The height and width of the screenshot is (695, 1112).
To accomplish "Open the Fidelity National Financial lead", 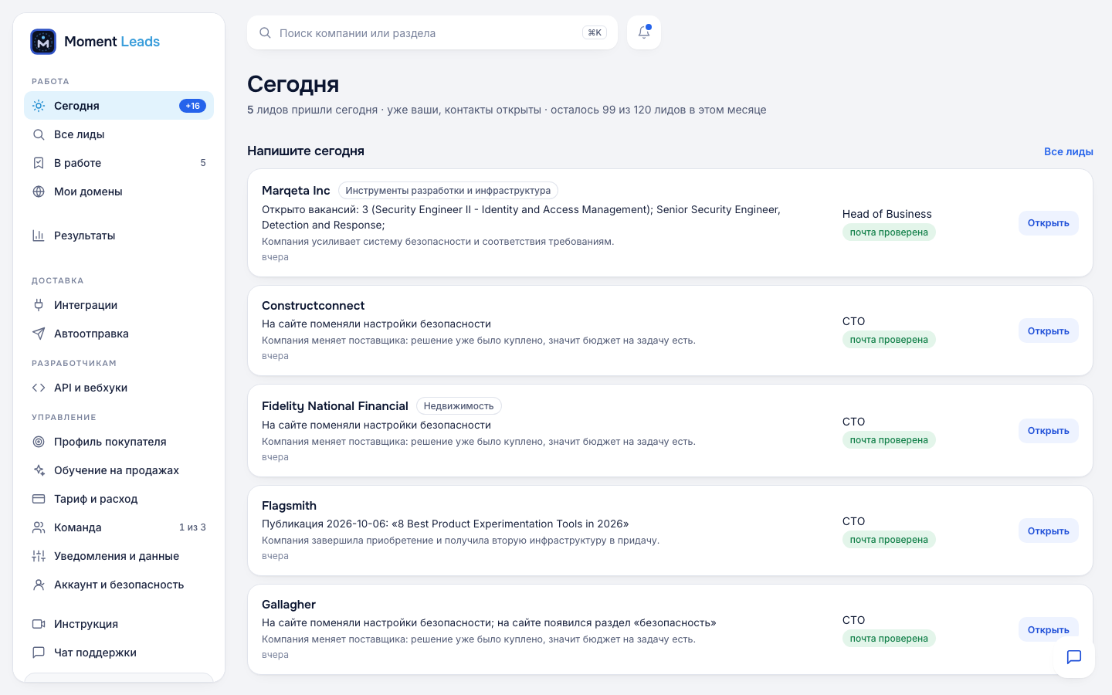I will [1048, 431].
